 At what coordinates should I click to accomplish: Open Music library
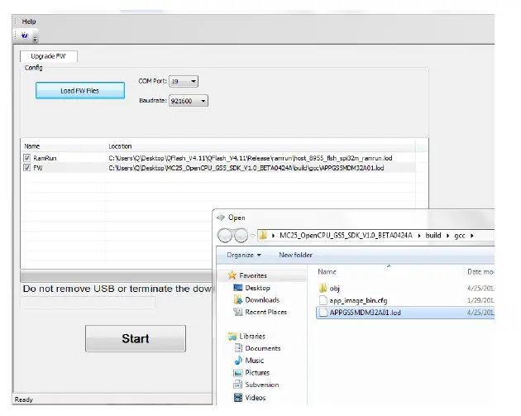(x=254, y=361)
